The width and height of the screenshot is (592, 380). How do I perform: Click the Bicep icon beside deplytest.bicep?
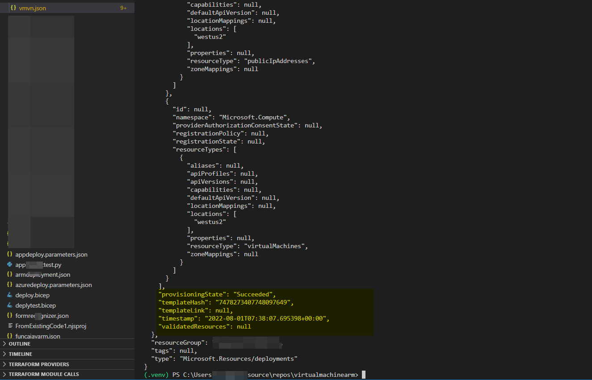(10, 305)
